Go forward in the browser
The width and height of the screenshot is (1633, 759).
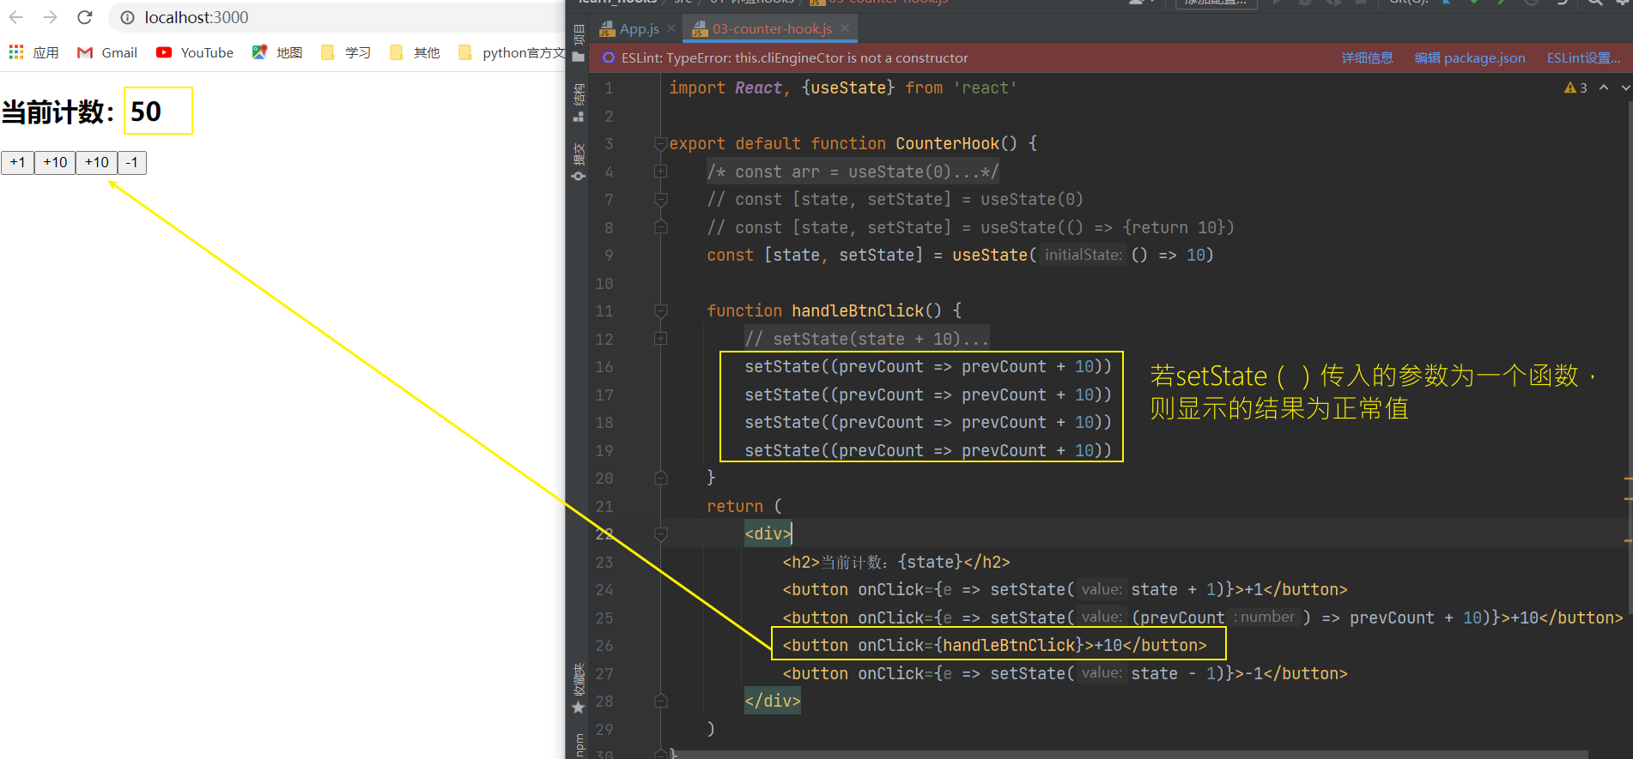point(50,17)
